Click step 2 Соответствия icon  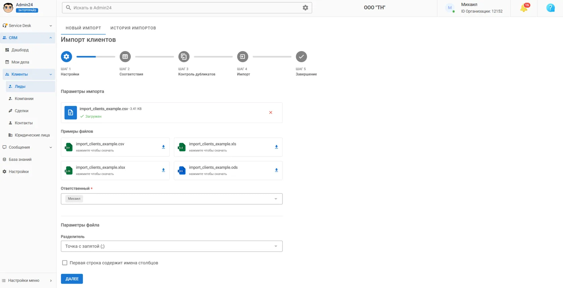[125, 57]
